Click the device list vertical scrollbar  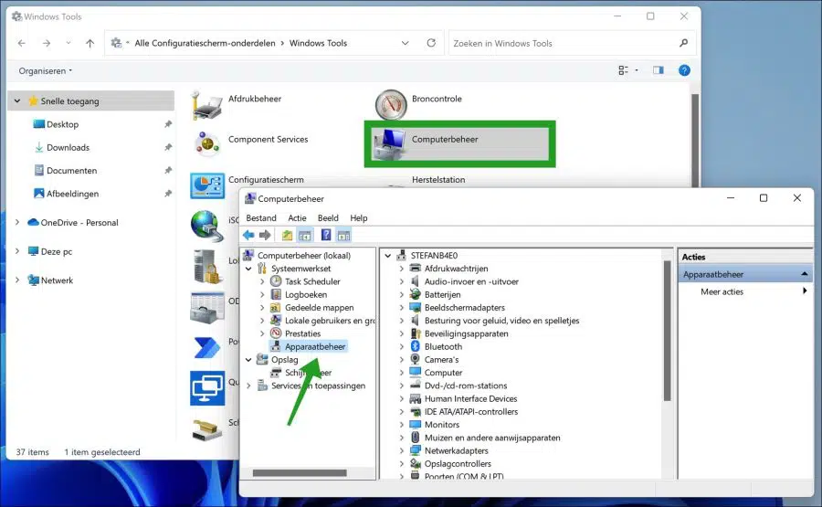pos(668,331)
